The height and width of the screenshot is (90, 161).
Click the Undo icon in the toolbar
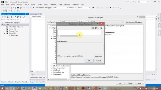coord(24,8)
